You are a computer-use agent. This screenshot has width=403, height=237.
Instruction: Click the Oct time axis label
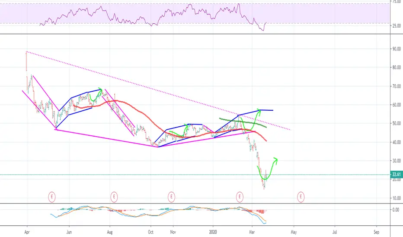point(150,232)
